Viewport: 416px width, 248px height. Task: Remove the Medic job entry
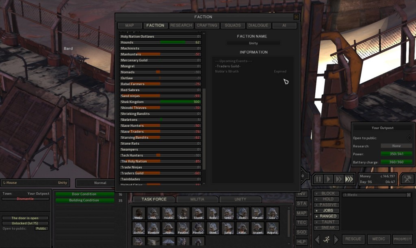click(409, 195)
